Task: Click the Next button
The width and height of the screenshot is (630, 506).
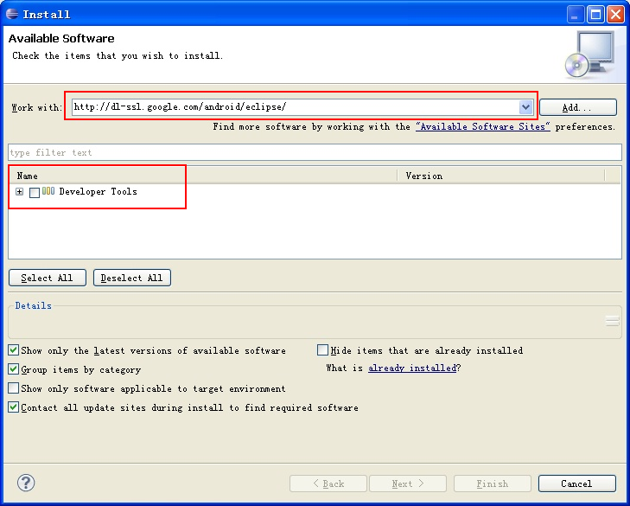Action: tap(408, 484)
